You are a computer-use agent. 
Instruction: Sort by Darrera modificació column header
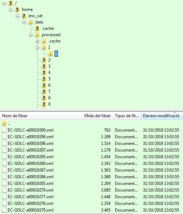coord(162,116)
